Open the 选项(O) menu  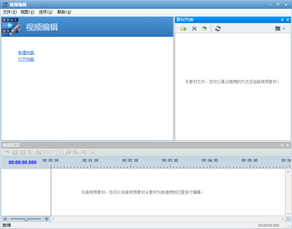46,12
